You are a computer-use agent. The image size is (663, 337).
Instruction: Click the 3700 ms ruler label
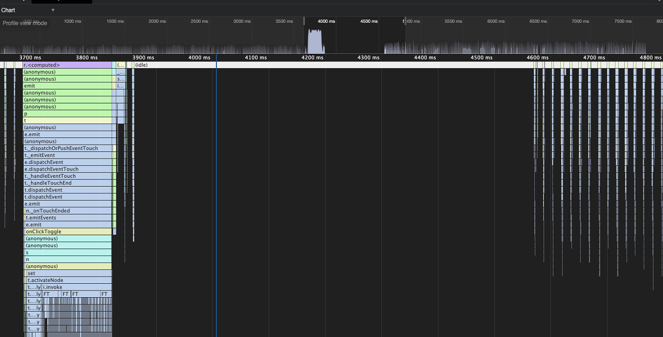click(x=30, y=57)
